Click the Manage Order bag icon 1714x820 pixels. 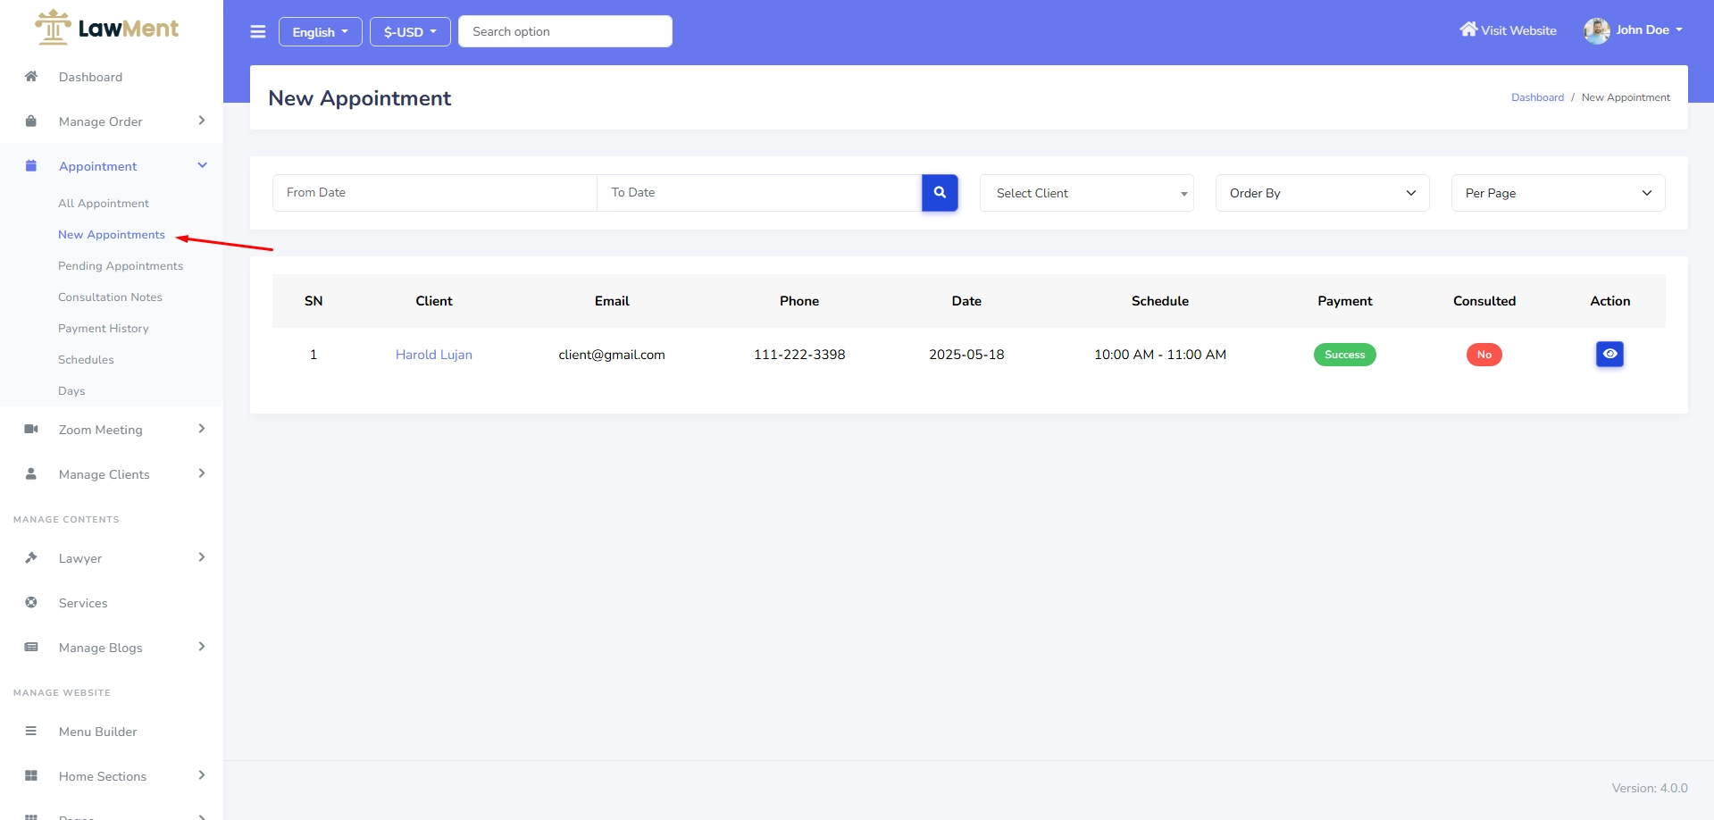(31, 121)
